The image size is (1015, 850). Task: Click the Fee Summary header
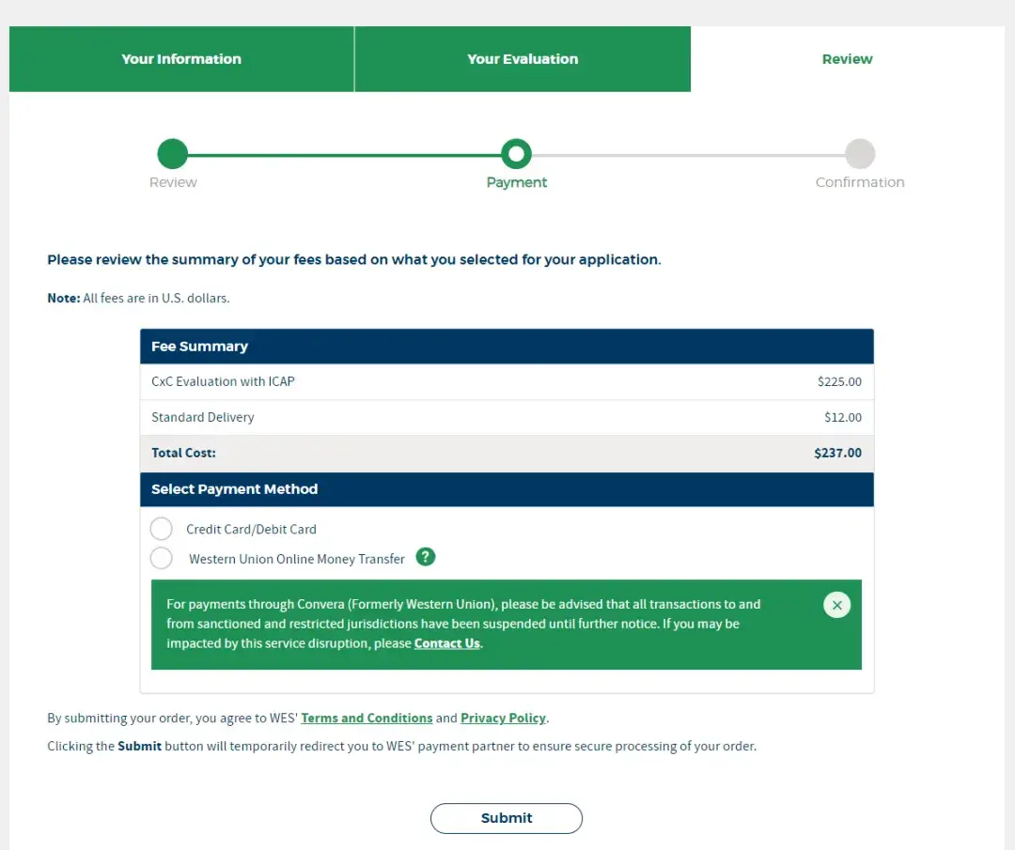(x=507, y=346)
